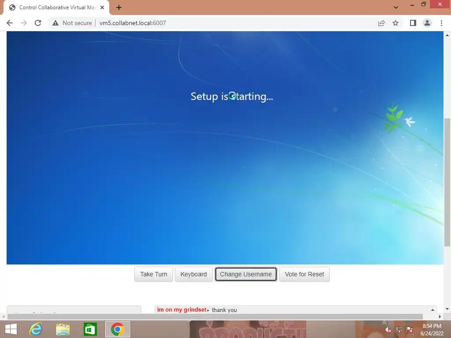Click the vertical page scrollbar thumb
The height and width of the screenshot is (338, 451).
[x=447, y=182]
